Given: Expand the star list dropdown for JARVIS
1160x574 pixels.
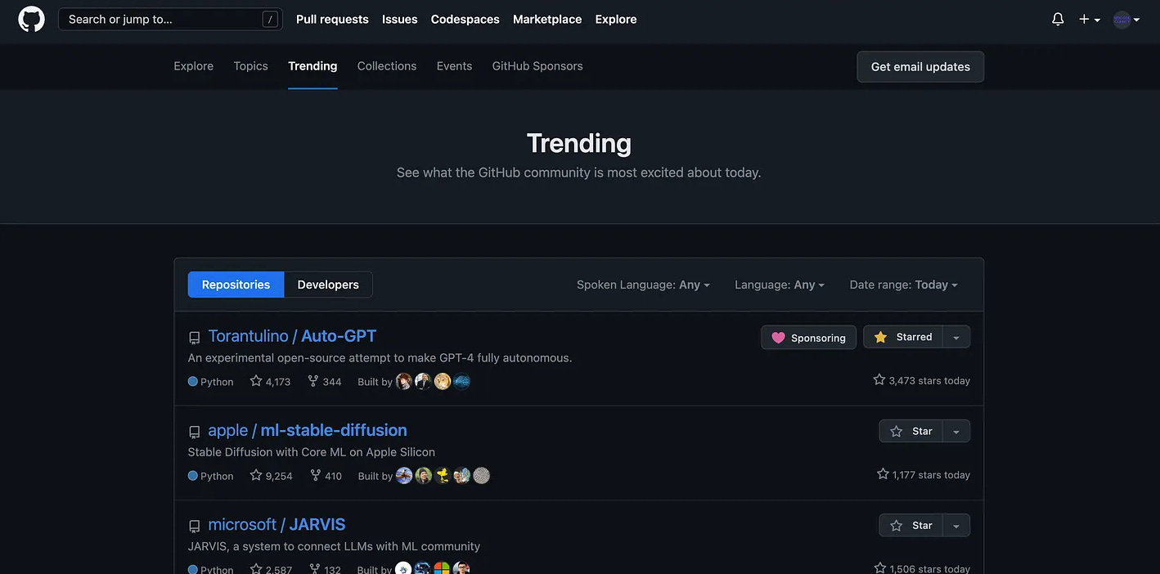Looking at the screenshot, I should click(956, 525).
